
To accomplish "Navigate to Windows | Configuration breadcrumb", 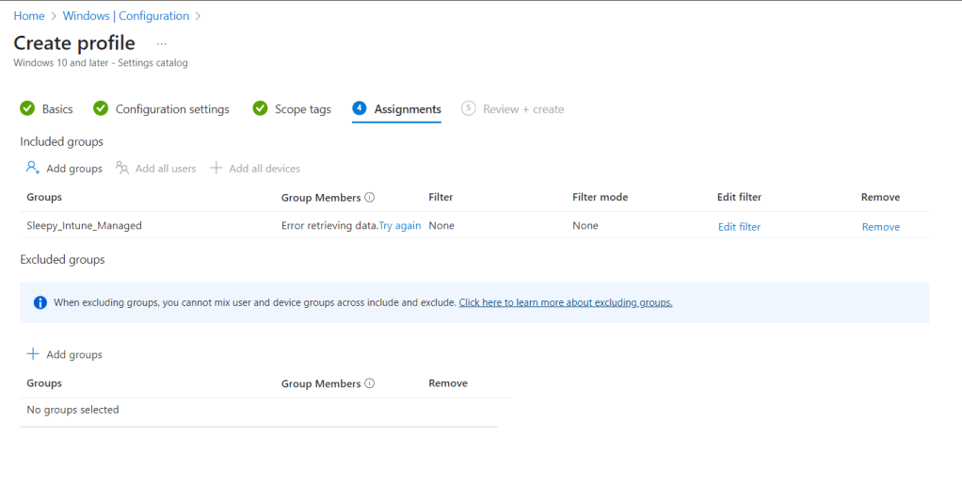I will click(125, 16).
